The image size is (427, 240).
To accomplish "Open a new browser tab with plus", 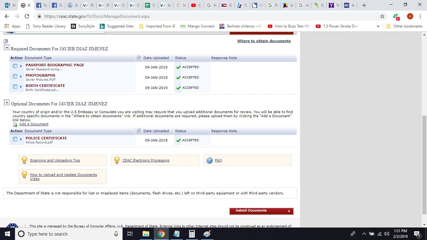I will [364, 5].
